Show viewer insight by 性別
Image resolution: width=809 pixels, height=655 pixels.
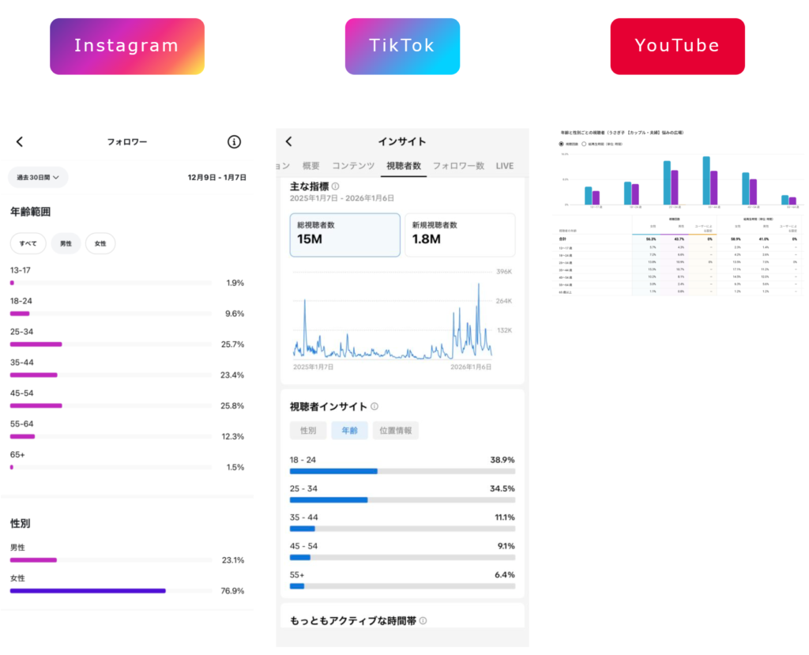[308, 431]
